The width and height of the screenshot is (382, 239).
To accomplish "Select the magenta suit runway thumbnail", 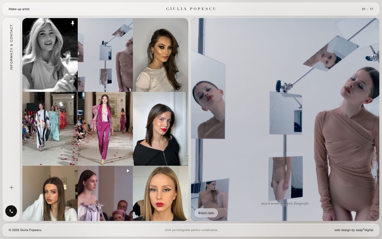I will pos(105,129).
